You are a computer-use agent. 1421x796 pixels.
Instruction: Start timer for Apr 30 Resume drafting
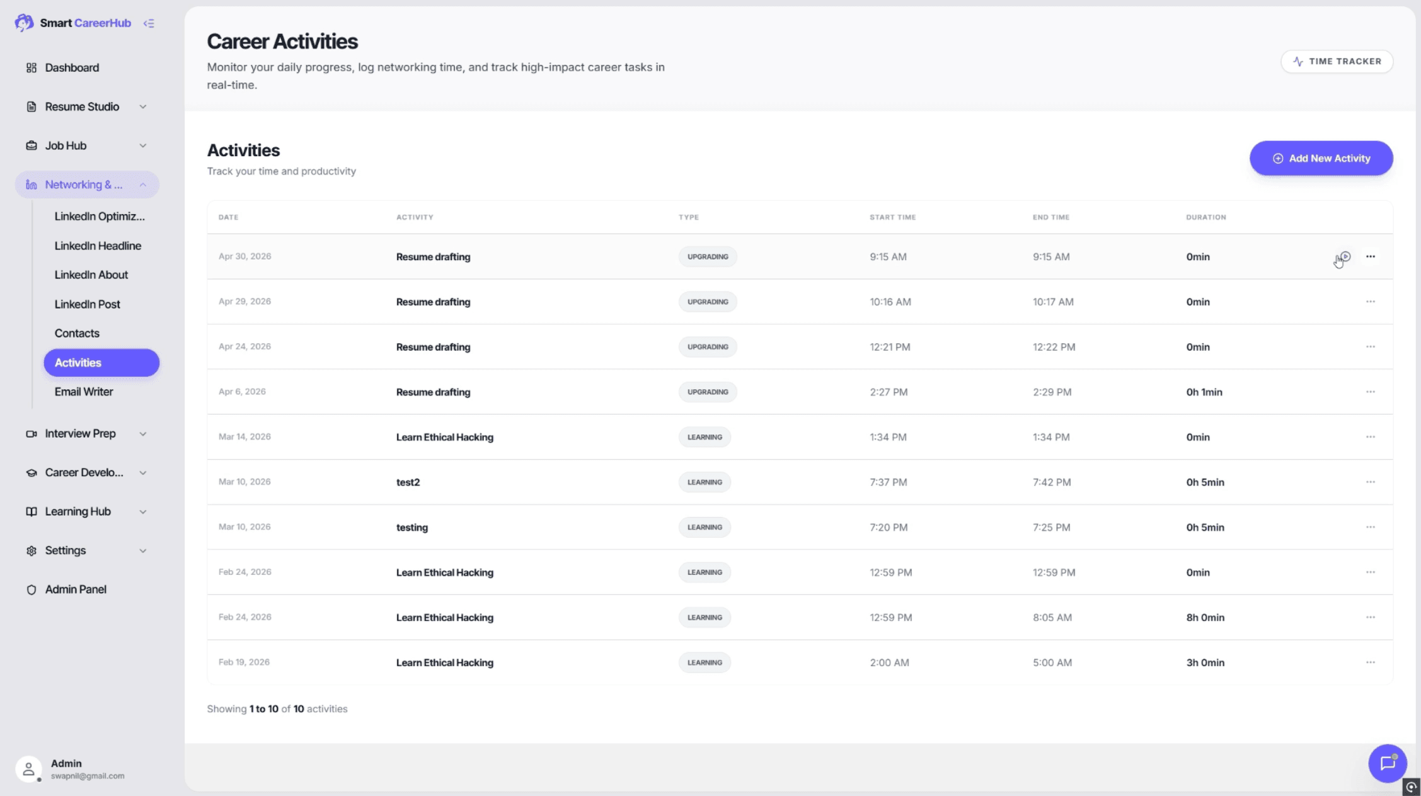[x=1345, y=256]
